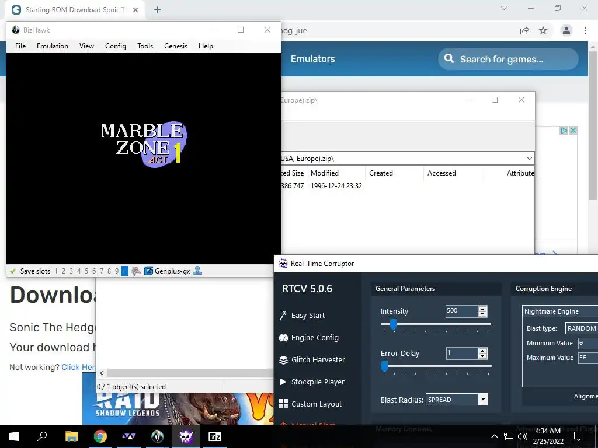
Task: Click the gamepad icon in the BizHawk status bar
Action: click(136, 271)
